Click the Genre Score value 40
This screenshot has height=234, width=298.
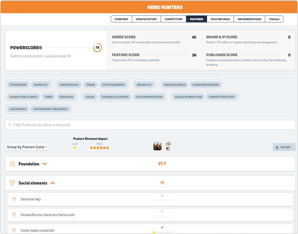(x=194, y=37)
